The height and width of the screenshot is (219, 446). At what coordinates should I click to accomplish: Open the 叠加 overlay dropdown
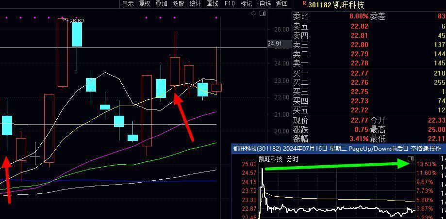[x=161, y=4]
